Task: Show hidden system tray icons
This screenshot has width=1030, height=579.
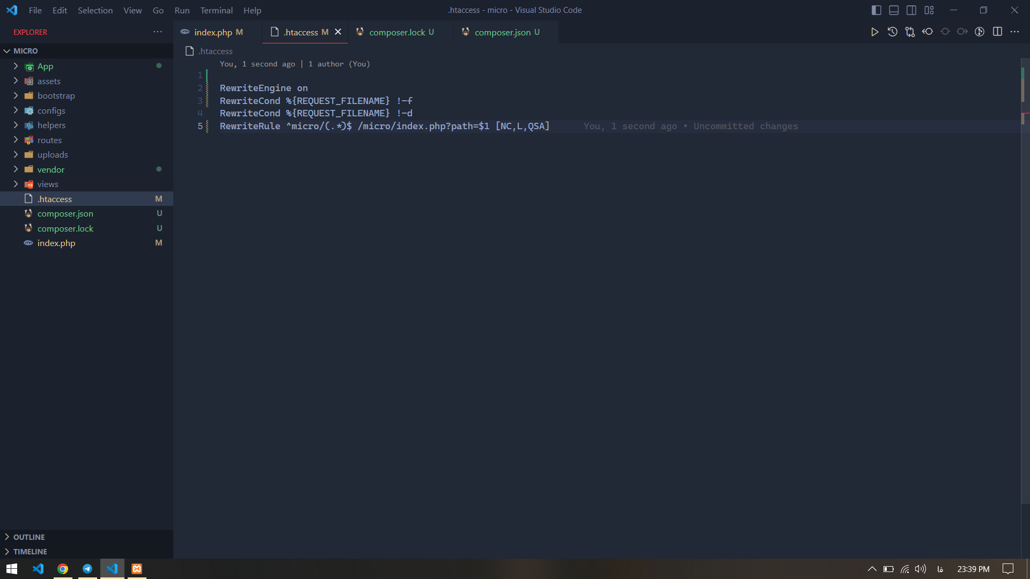Action: point(872,569)
